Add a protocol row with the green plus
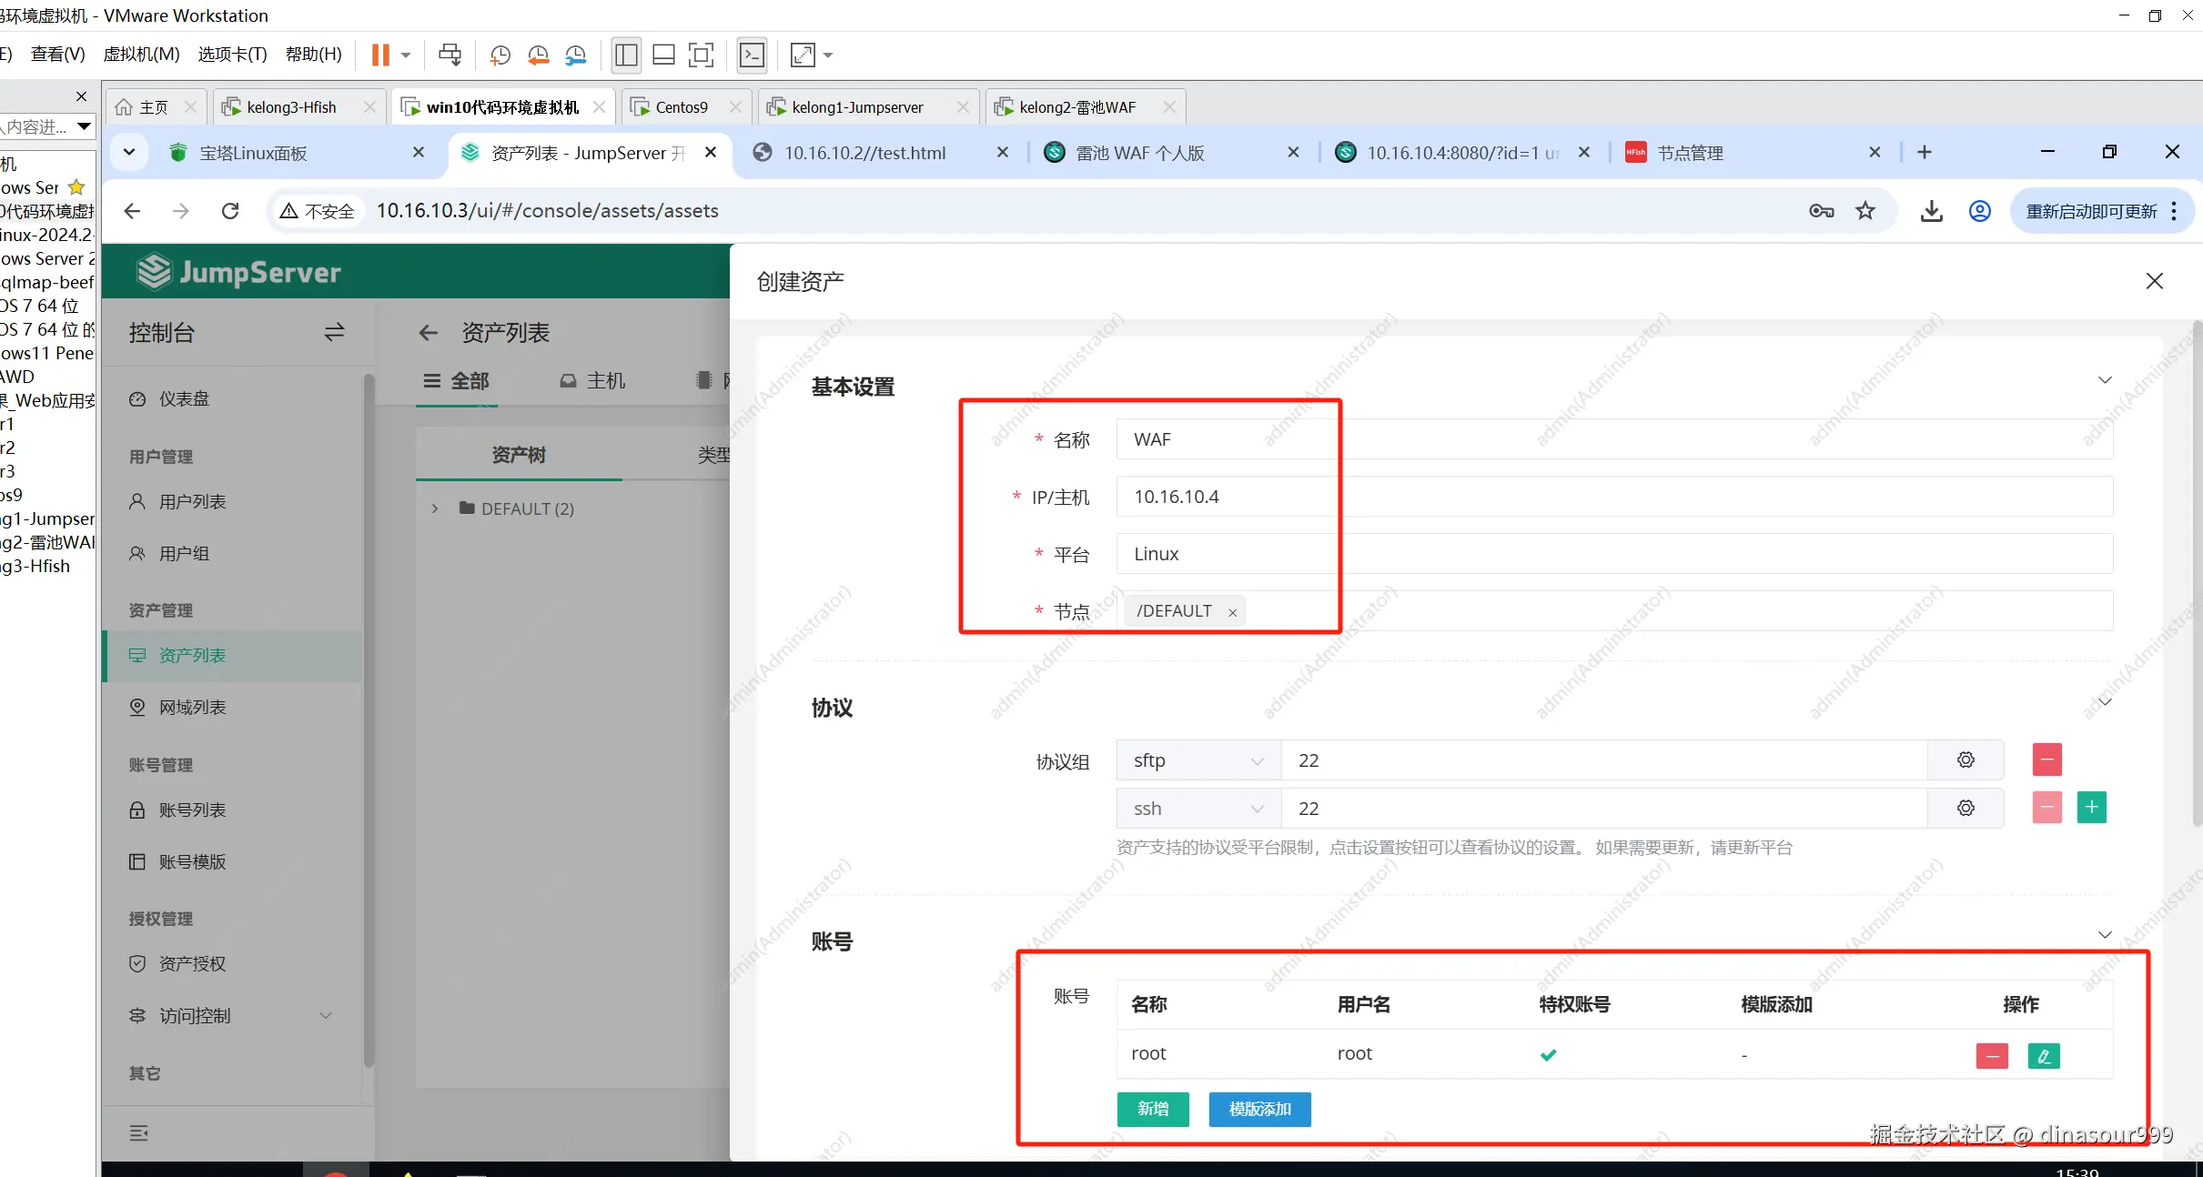2203x1177 pixels. pos(2091,807)
